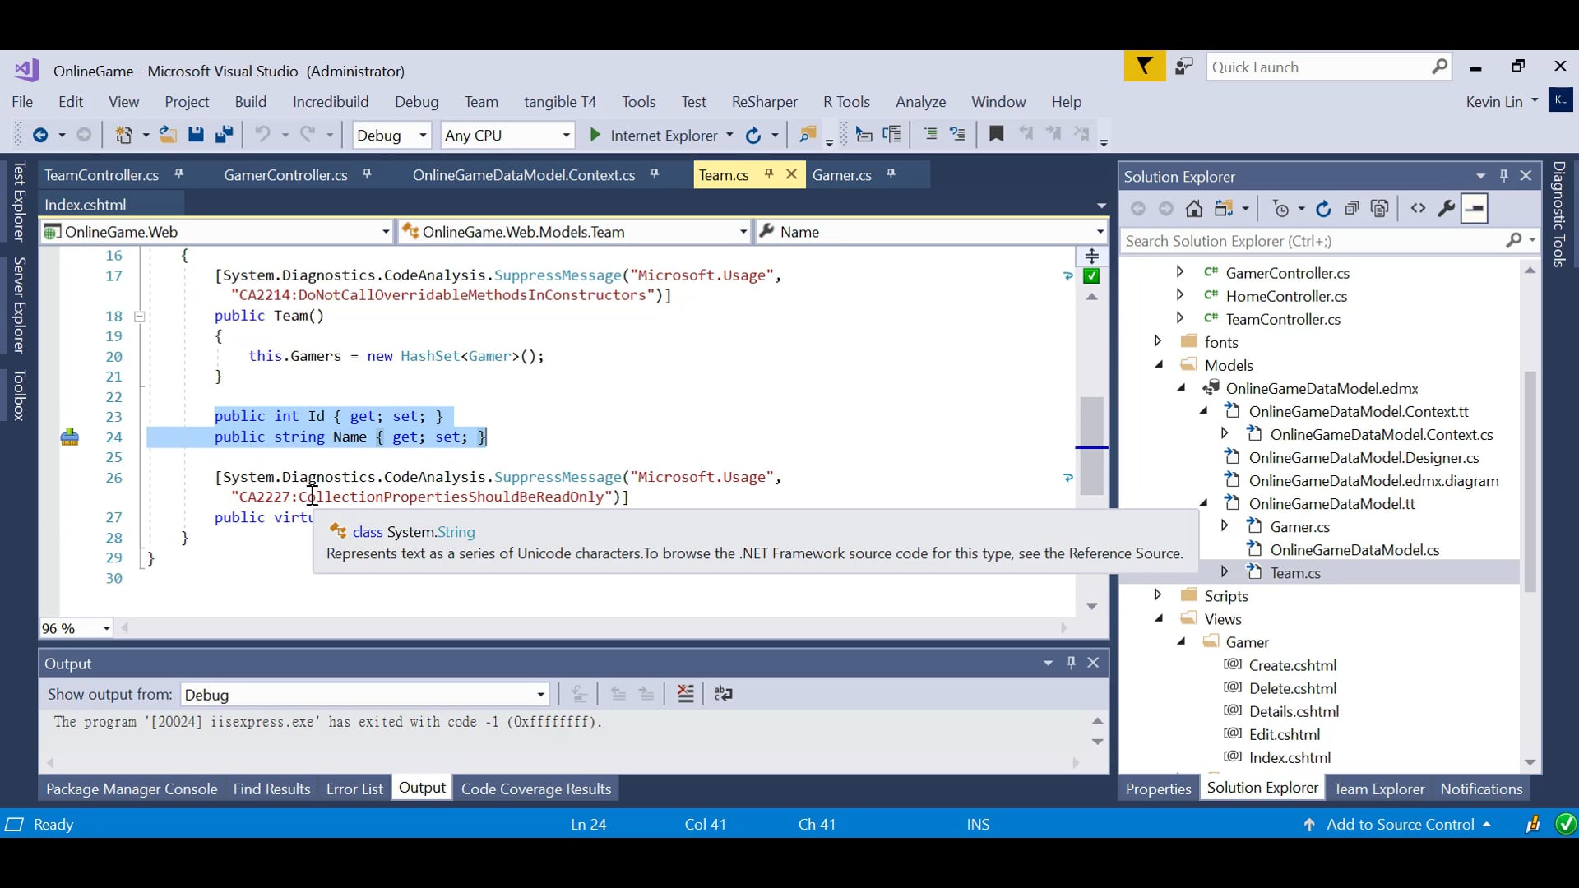Image resolution: width=1579 pixels, height=888 pixels.
Task: Pin the Gamer.cs document tab
Action: 891,174
